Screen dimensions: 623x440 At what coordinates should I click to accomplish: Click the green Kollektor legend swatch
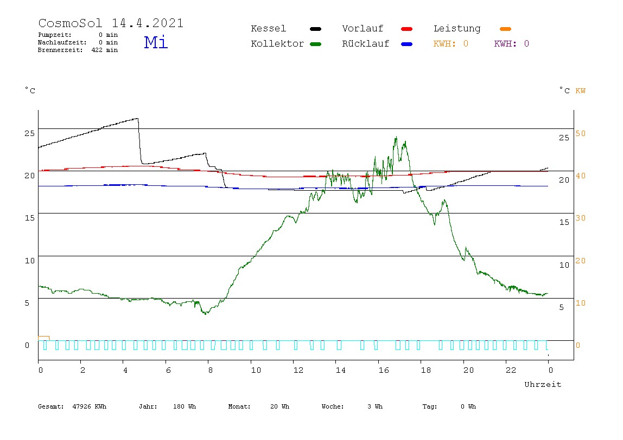(315, 44)
